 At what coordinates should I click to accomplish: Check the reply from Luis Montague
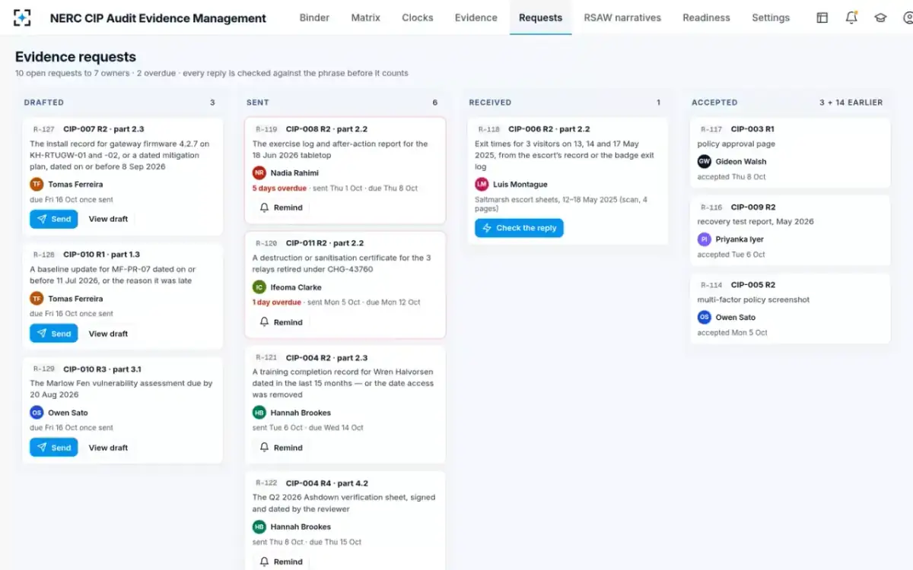point(519,228)
